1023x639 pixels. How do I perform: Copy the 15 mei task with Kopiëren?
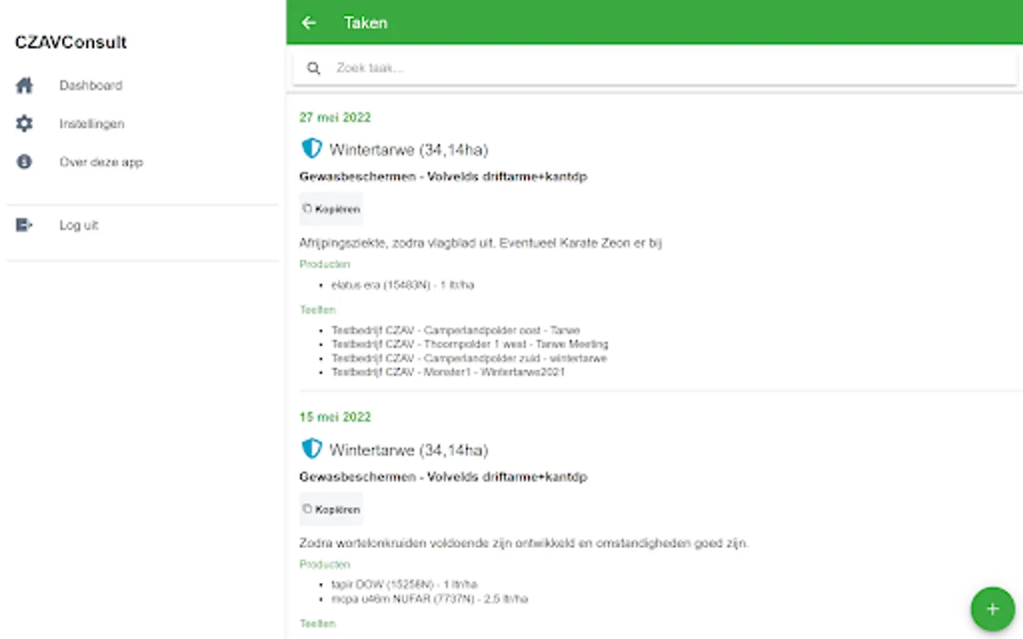point(331,509)
